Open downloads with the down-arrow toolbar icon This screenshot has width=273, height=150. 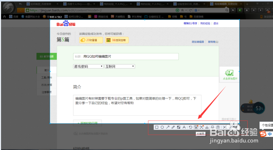(x=260, y=10)
